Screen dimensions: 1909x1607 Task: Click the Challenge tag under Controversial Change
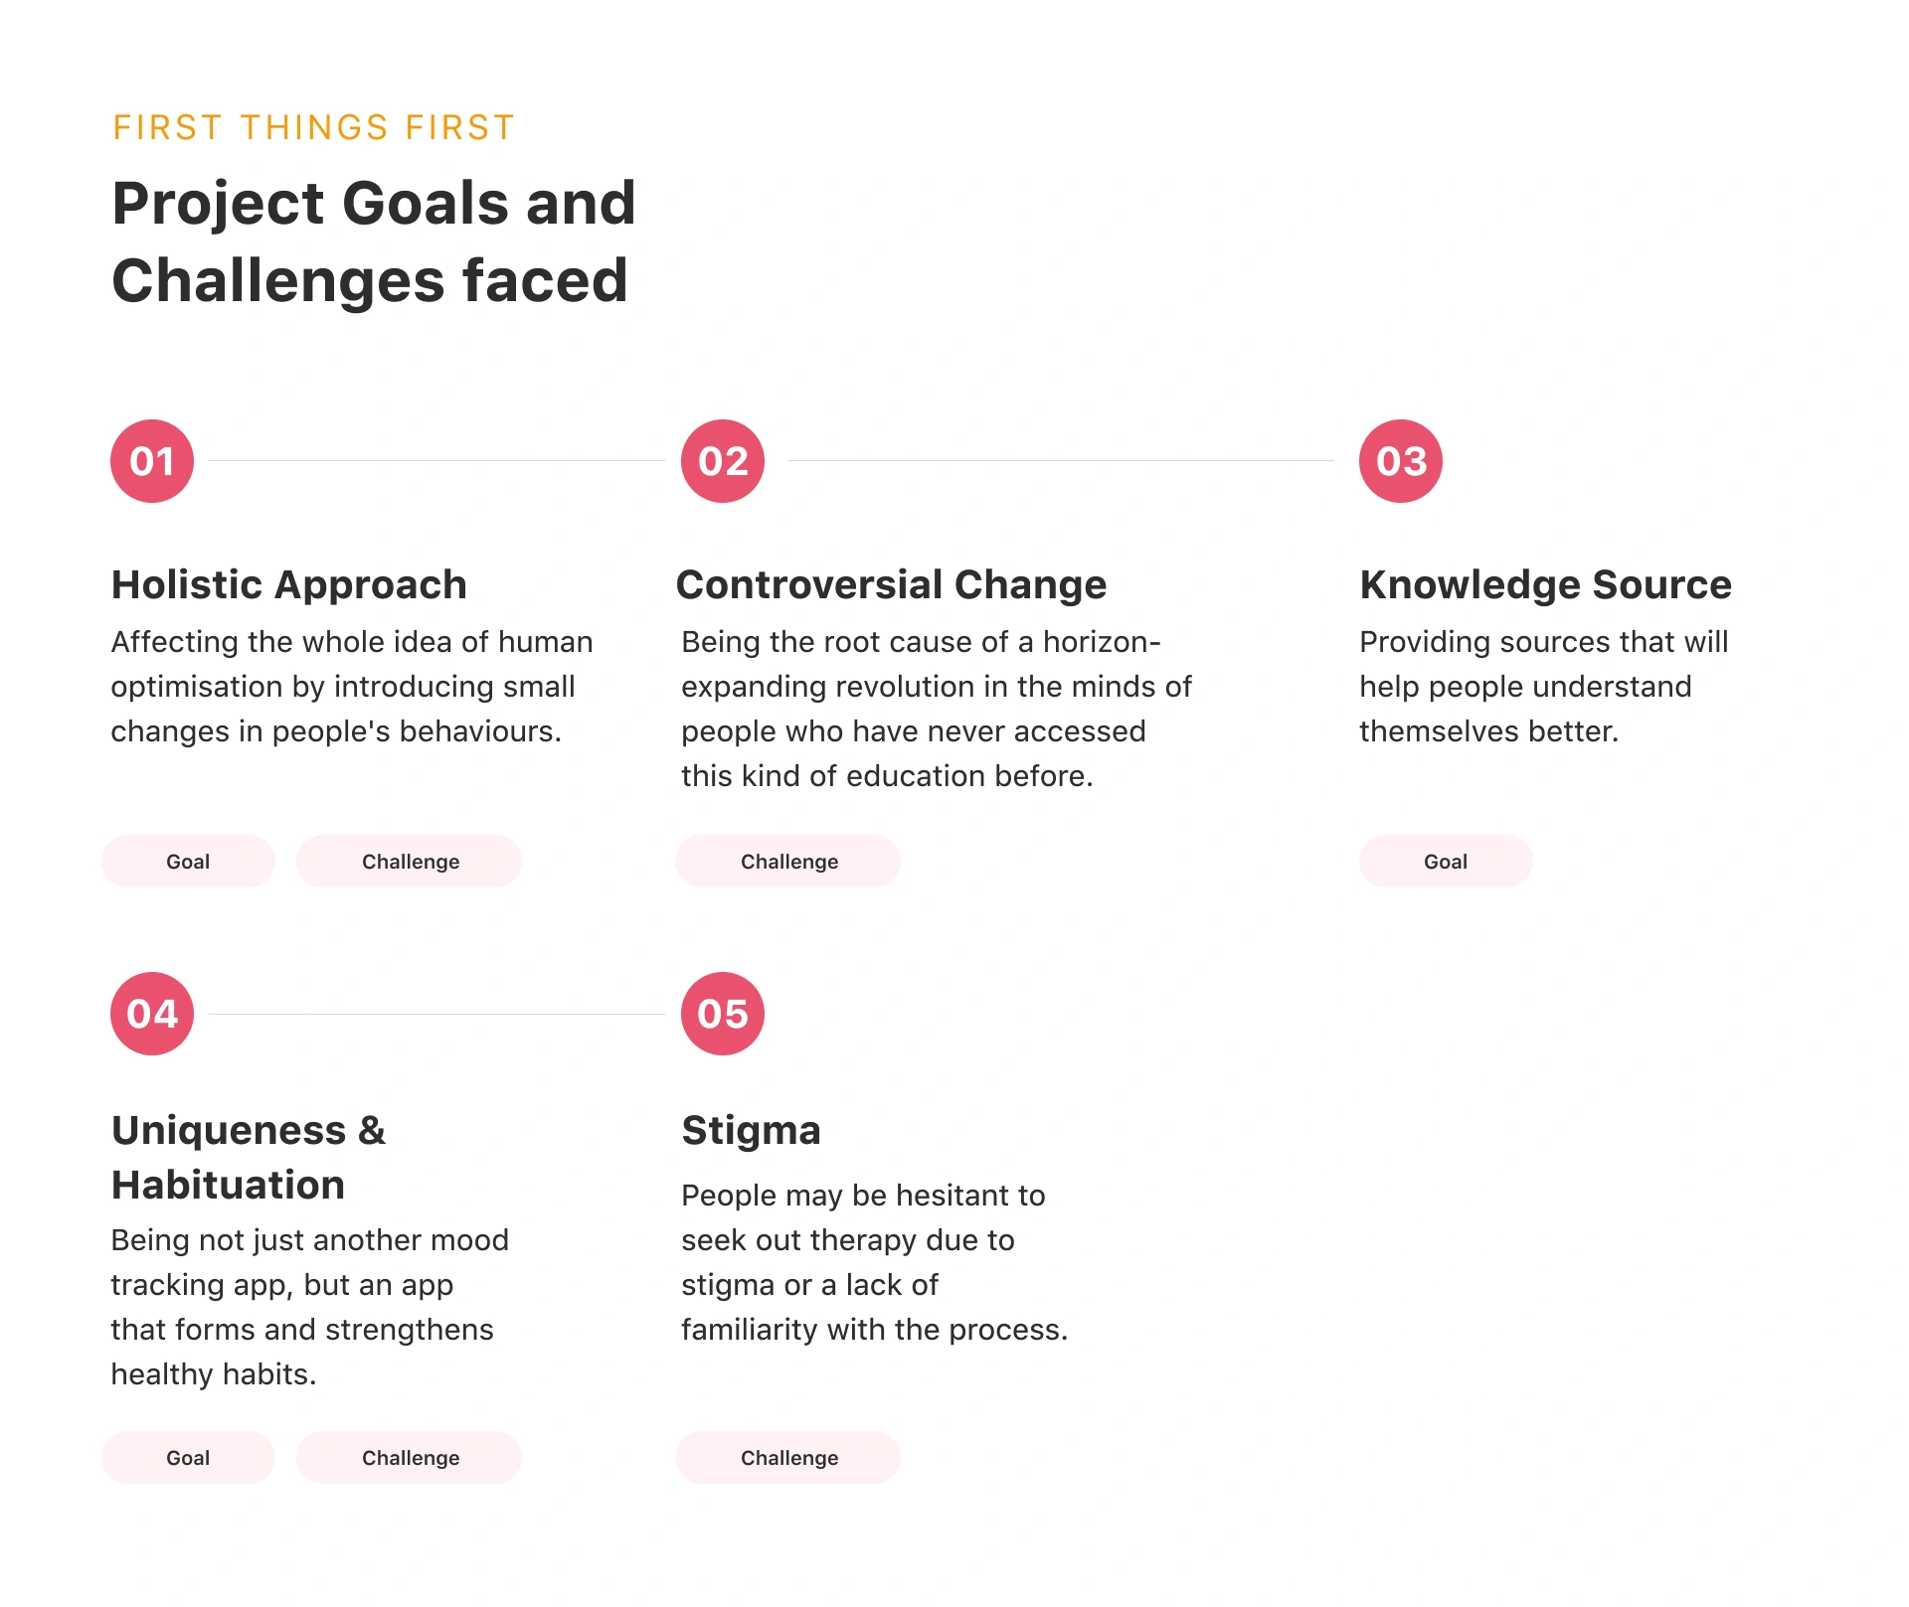click(x=788, y=862)
